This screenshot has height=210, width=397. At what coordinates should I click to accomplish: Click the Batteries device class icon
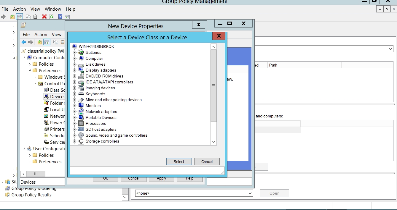click(x=81, y=52)
